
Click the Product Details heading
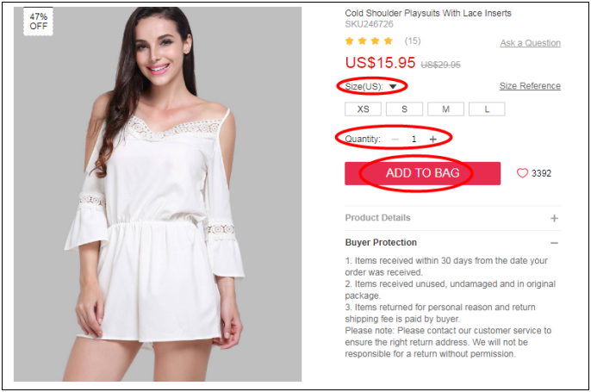(377, 217)
